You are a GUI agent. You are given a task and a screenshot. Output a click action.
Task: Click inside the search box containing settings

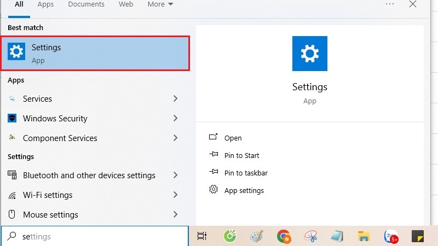[95, 236]
